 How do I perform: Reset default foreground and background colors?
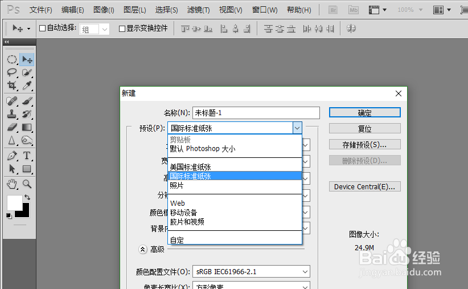pyautogui.click(x=9, y=216)
